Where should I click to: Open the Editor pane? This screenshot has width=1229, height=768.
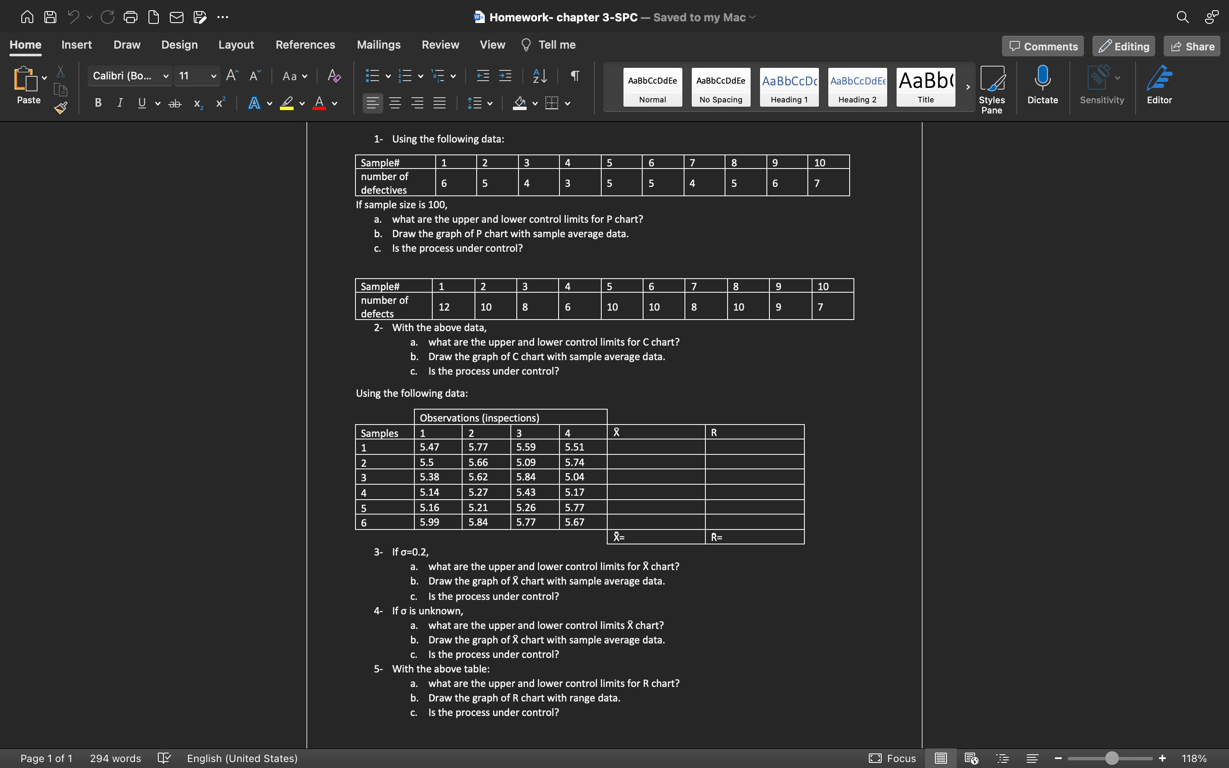[1159, 86]
